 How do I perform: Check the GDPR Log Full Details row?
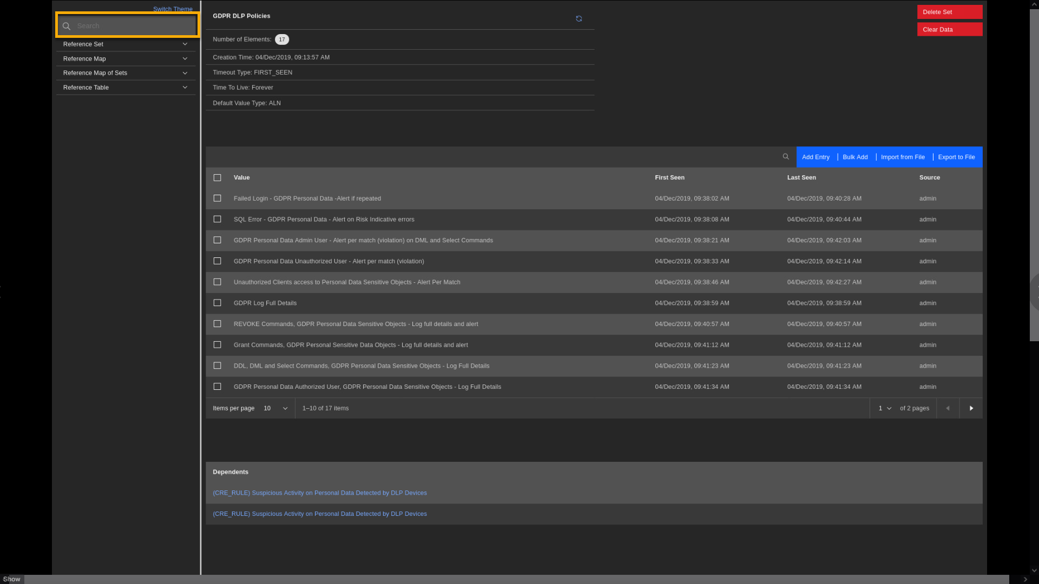[217, 303]
